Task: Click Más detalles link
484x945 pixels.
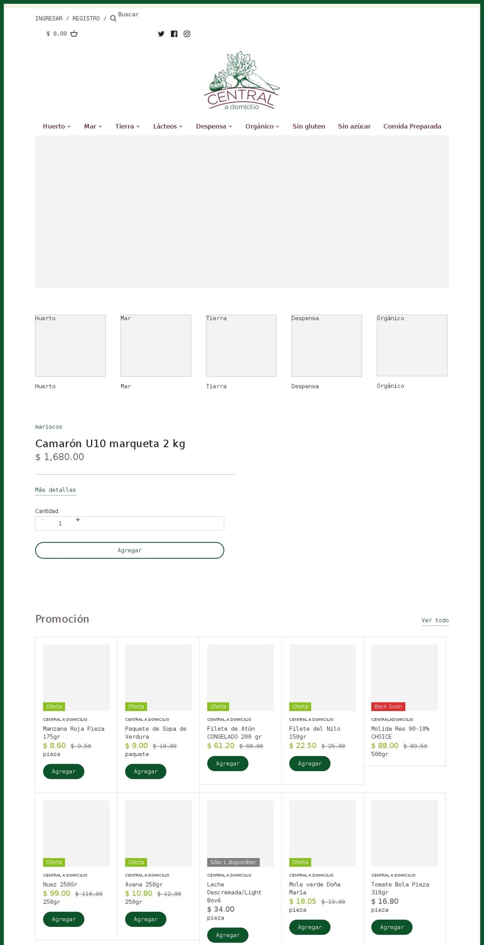Action: [x=55, y=490]
